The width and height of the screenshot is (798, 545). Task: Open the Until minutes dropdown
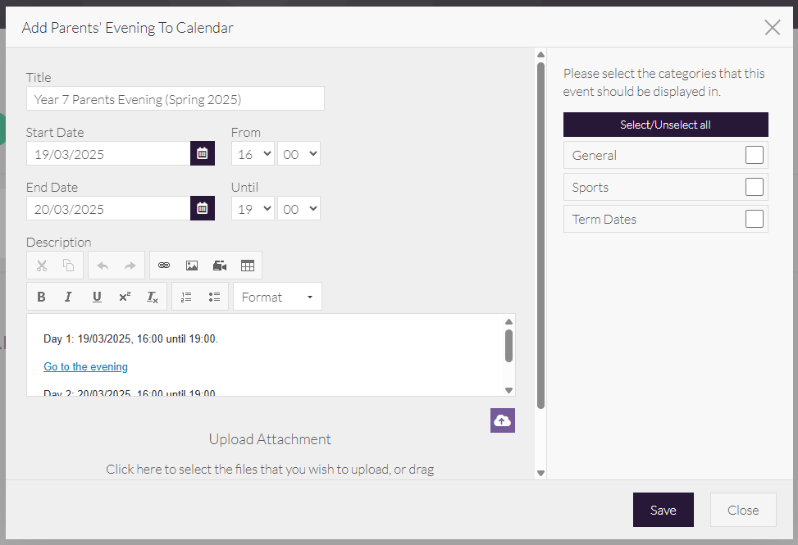coord(299,209)
